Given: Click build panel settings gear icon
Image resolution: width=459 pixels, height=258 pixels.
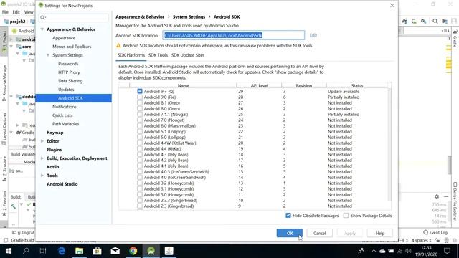Looking at the screenshot, I should pyautogui.click(x=437, y=196).
